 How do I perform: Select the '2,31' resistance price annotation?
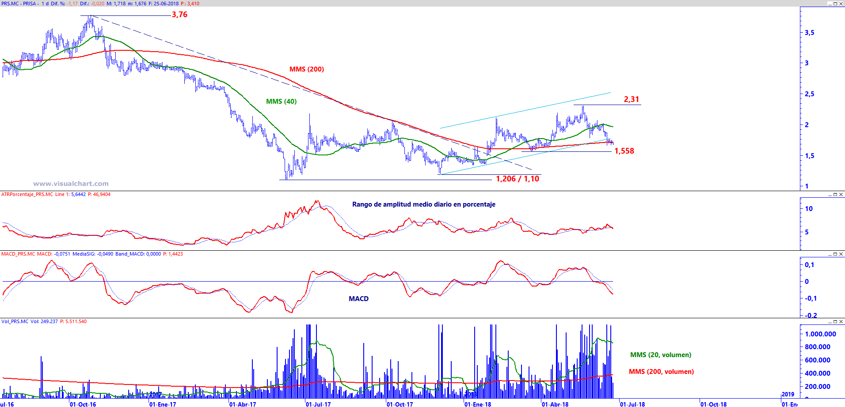(632, 99)
